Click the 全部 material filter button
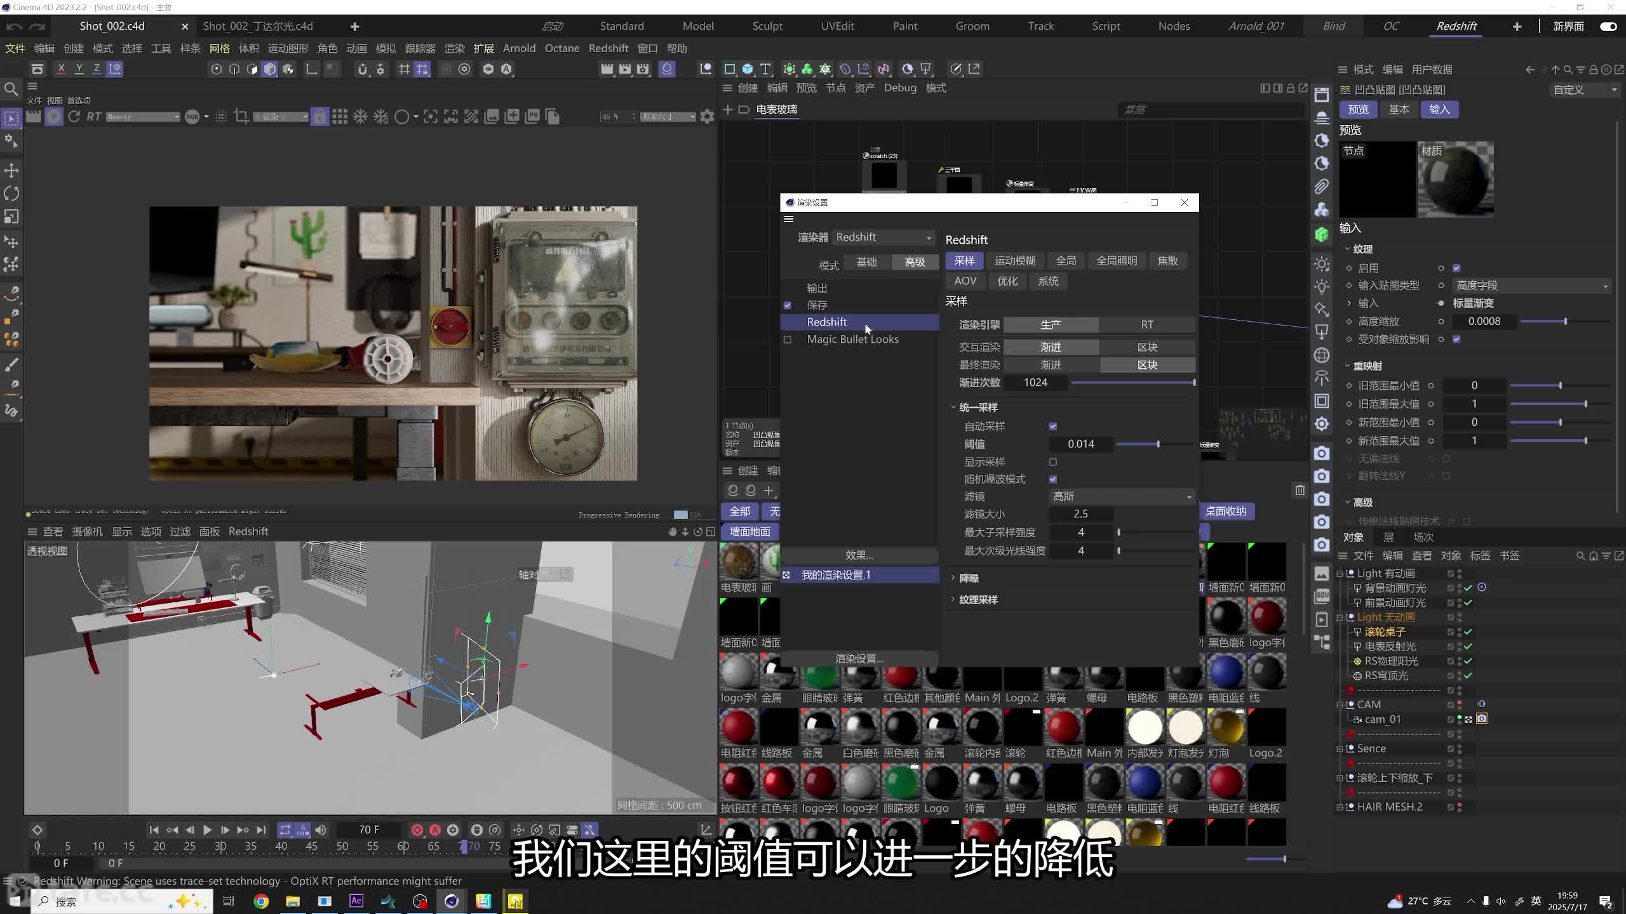This screenshot has height=914, width=1626. (x=740, y=512)
